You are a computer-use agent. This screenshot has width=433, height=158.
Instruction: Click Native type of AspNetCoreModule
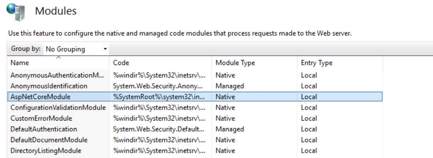225,97
